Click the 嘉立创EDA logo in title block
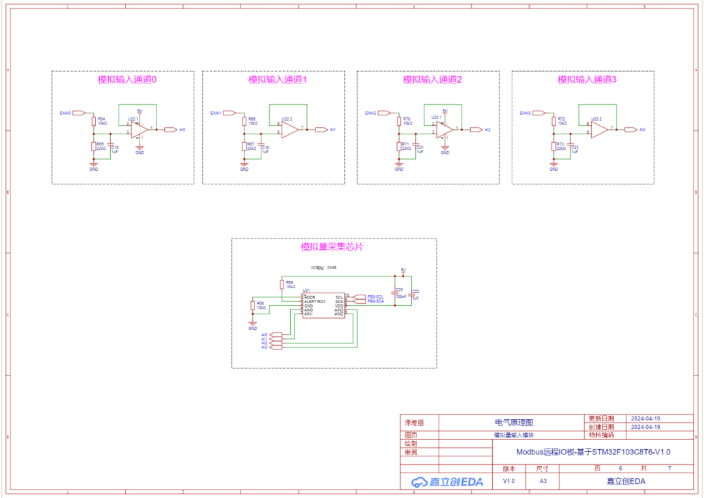 point(447,482)
